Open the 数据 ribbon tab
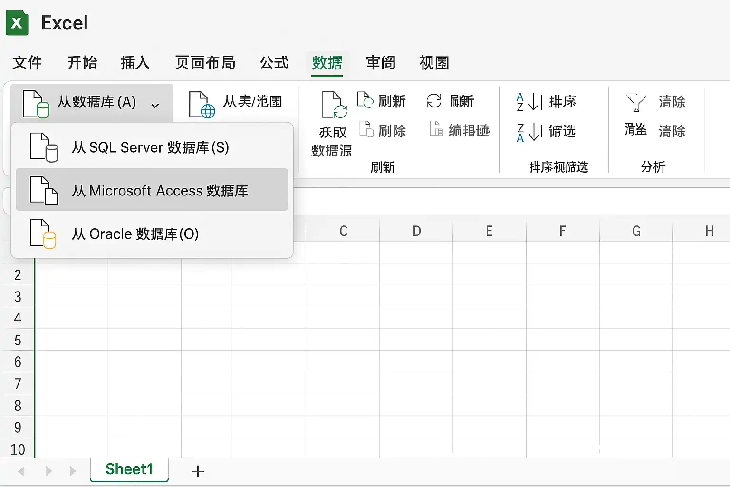 [x=327, y=63]
